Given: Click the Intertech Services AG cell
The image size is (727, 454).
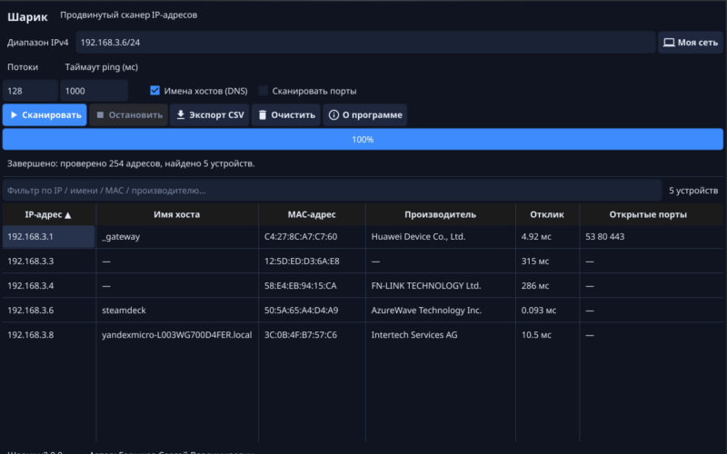Looking at the screenshot, I should pyautogui.click(x=440, y=335).
